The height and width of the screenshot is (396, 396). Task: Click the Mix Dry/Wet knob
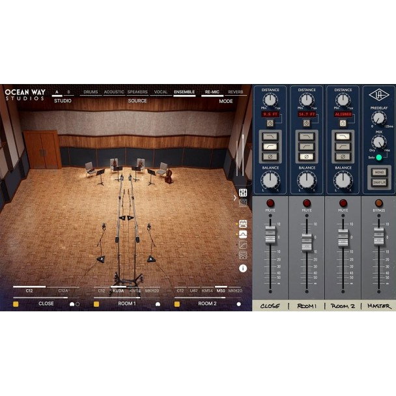(379, 142)
